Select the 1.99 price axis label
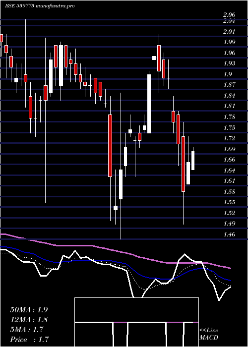248x347 pixels. pos(229,42)
